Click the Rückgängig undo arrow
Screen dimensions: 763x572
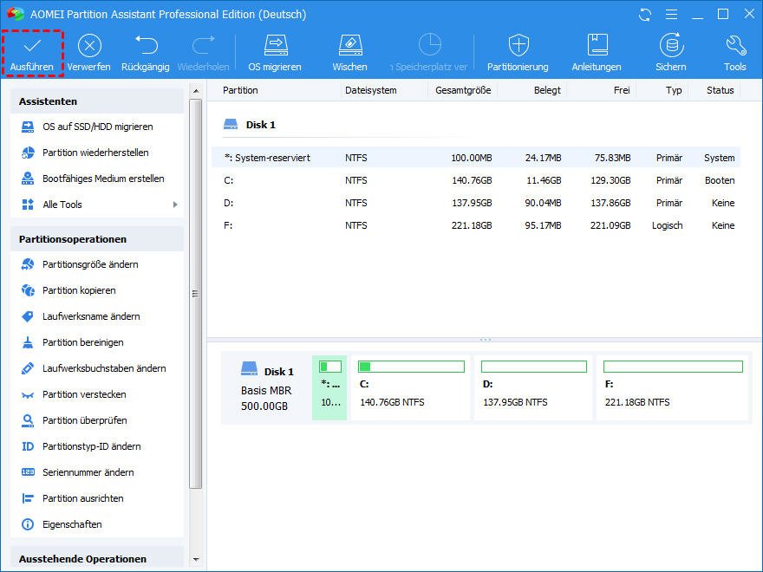click(x=146, y=46)
